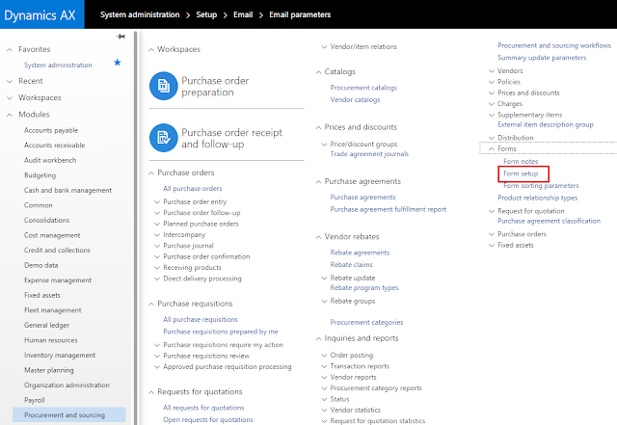Open Summary update parameters

[542, 58]
